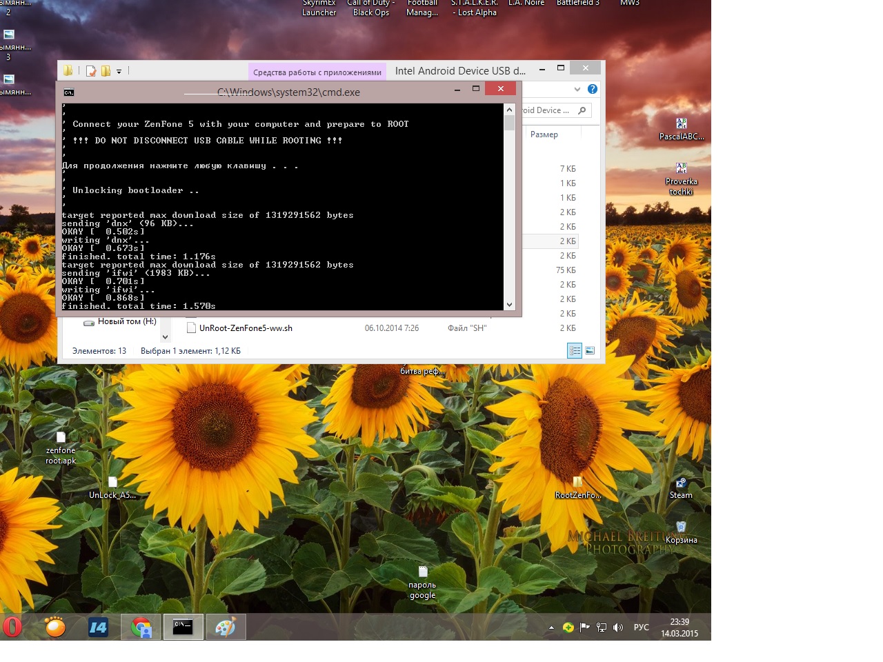Click the Explorer help question mark icon
883x662 pixels.
(x=592, y=89)
